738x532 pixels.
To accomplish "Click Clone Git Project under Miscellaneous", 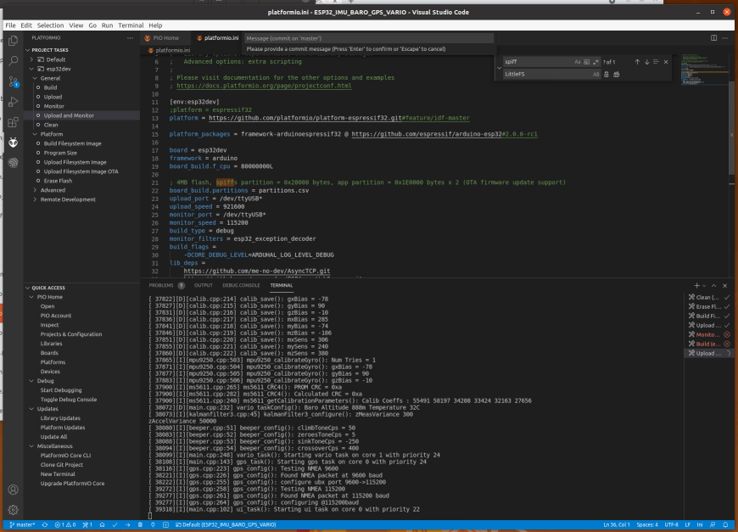I will tap(62, 465).
